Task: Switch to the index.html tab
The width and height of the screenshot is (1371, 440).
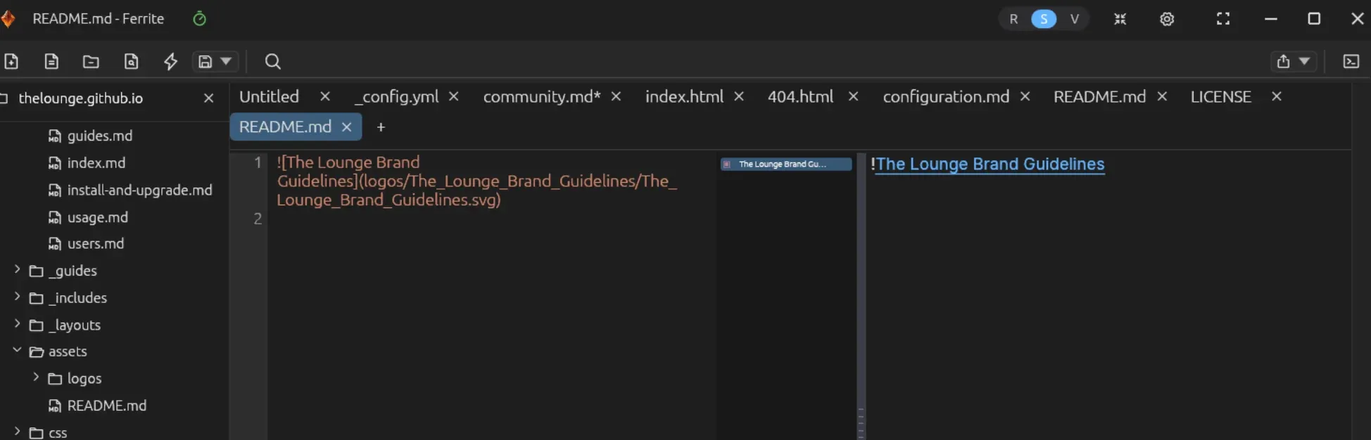Action: point(684,96)
